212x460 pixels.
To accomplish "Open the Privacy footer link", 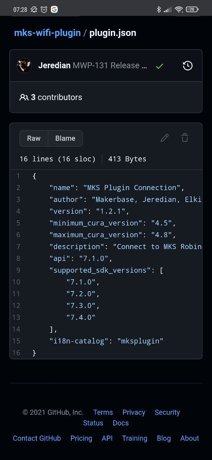I will (134, 412).
